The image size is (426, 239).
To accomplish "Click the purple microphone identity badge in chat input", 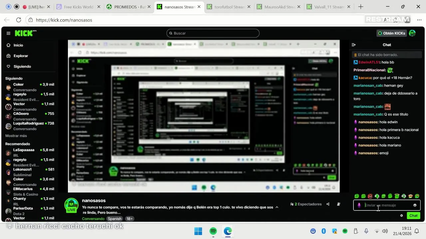I will [359, 205].
